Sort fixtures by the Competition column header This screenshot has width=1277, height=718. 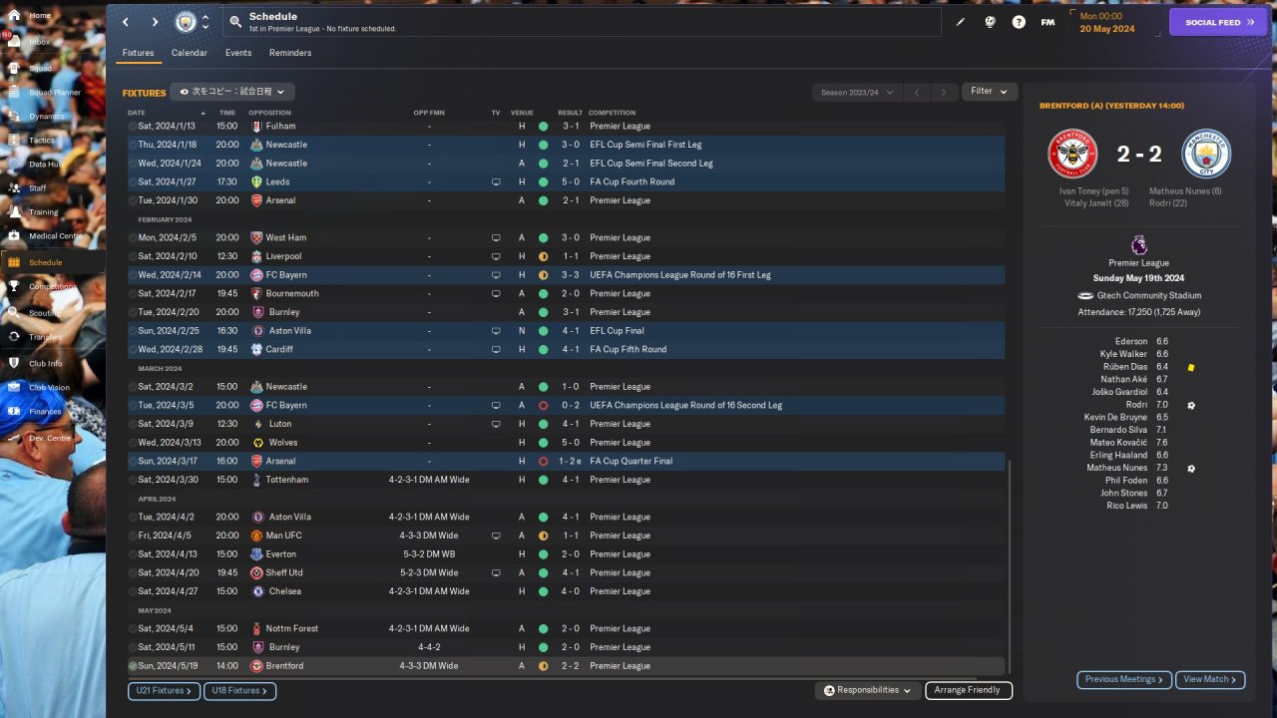[612, 113]
